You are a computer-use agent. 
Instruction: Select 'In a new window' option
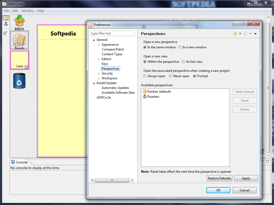(193, 47)
